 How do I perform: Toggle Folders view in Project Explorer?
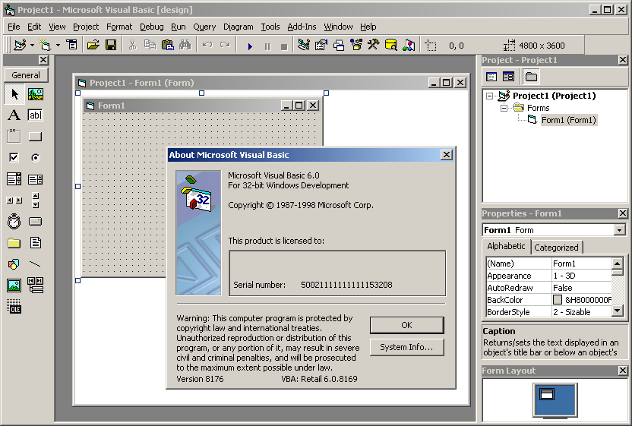(531, 77)
